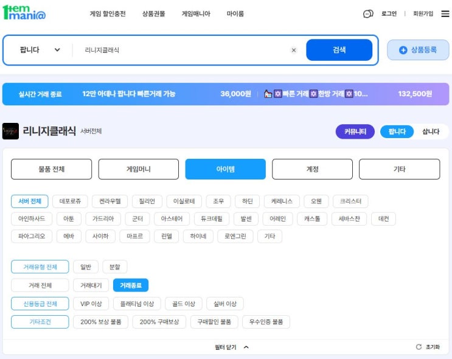The width and height of the screenshot is (452, 359).
Task: Click the ItemMania logo
Action: point(24,13)
